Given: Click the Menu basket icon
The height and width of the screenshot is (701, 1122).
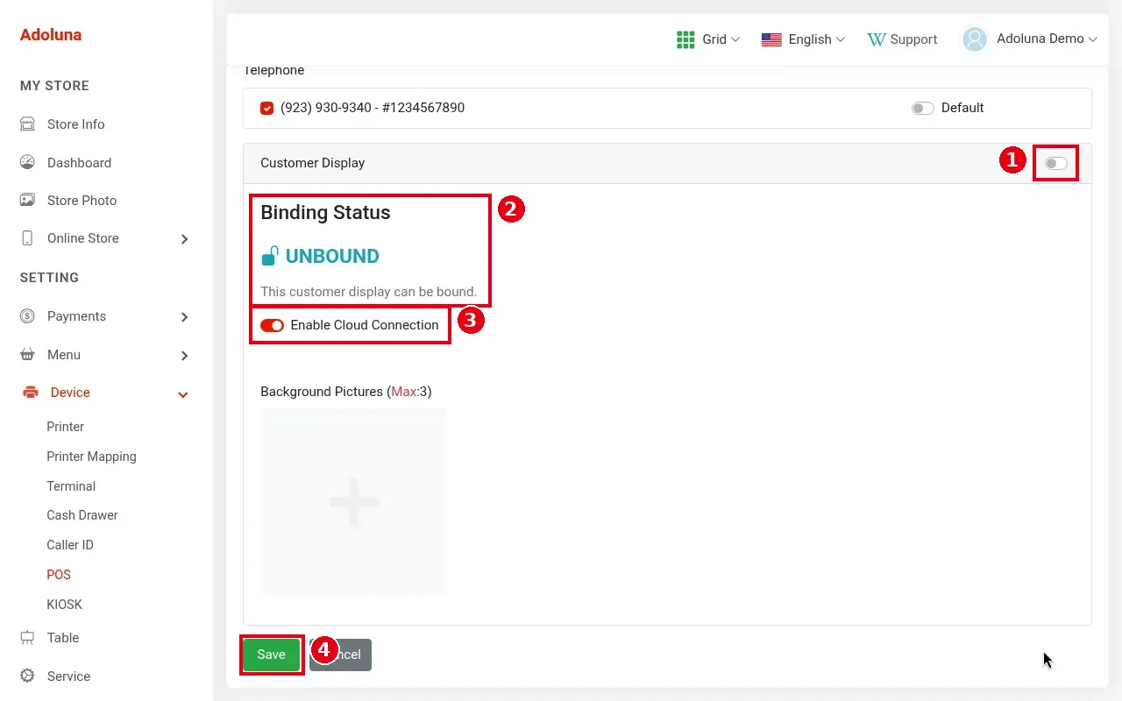Looking at the screenshot, I should pos(27,355).
